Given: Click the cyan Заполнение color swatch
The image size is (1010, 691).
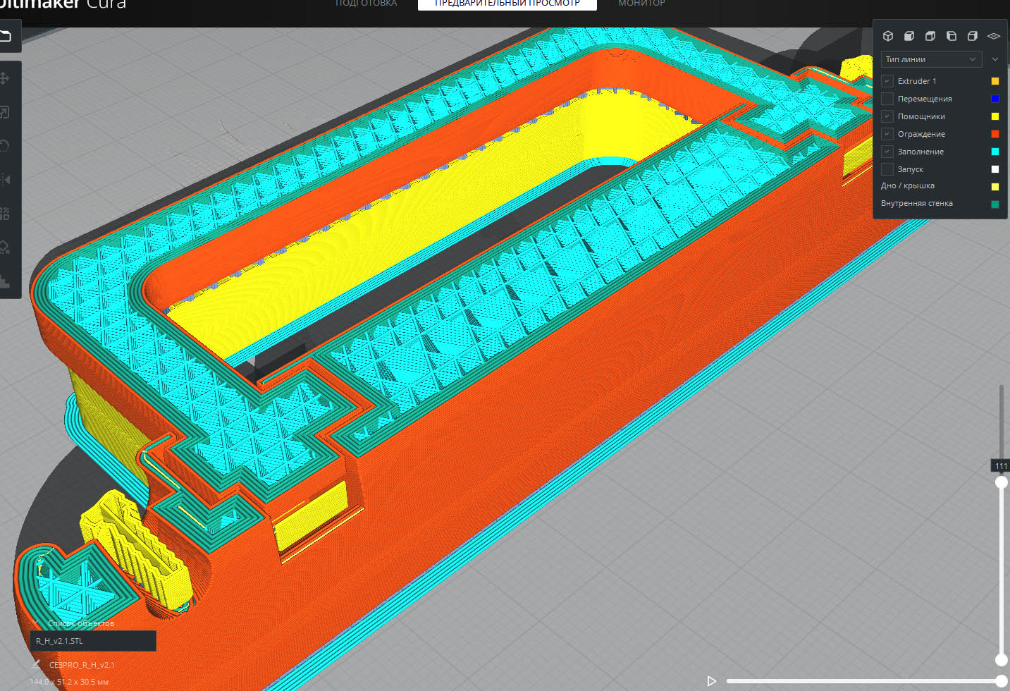Looking at the screenshot, I should coord(995,152).
